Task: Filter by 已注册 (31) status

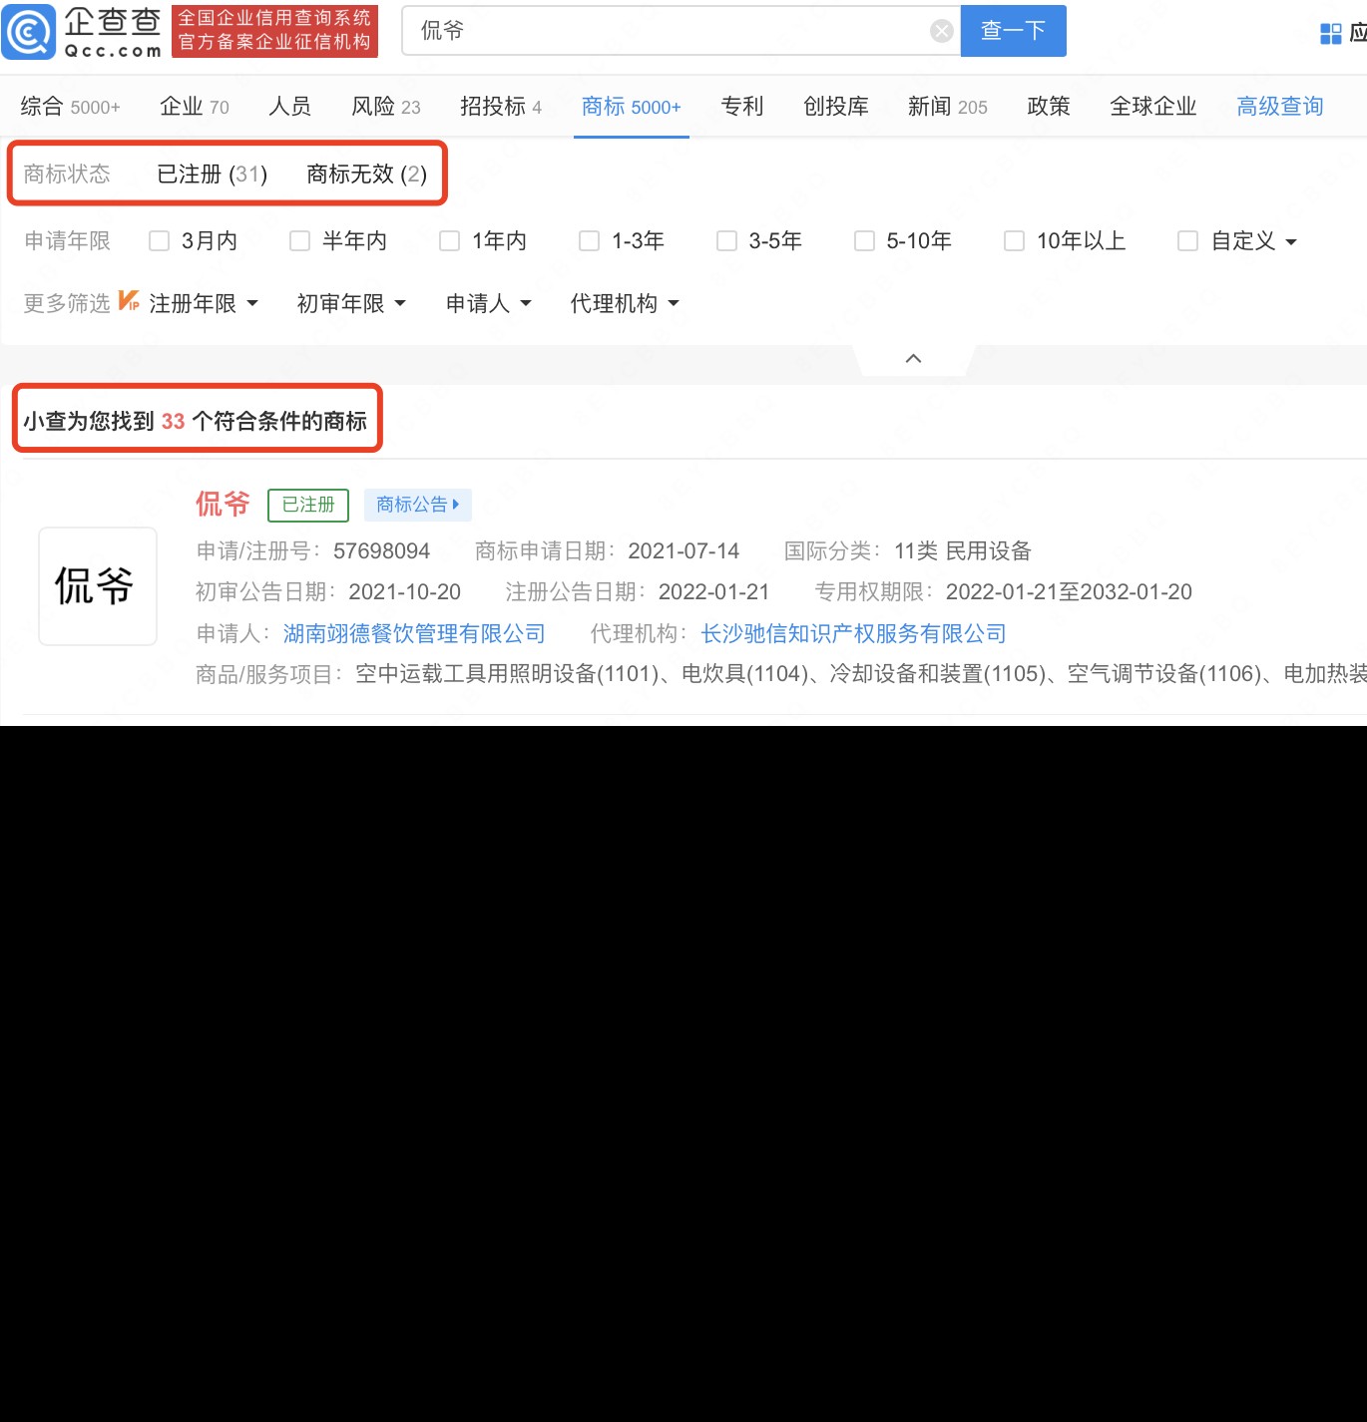Action: tap(213, 175)
